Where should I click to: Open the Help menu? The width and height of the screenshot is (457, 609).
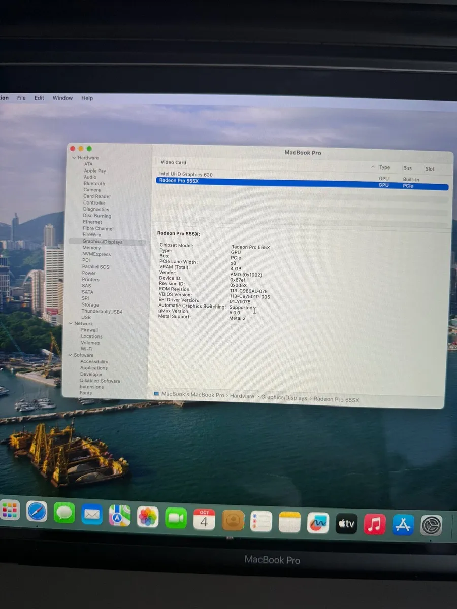pos(87,98)
